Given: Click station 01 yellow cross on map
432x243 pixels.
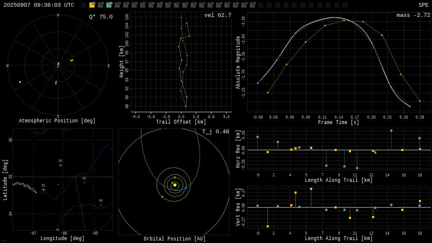Looking at the screenshot, I should (x=43, y=189).
